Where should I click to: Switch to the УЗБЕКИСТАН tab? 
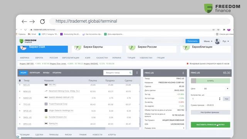point(146,58)
